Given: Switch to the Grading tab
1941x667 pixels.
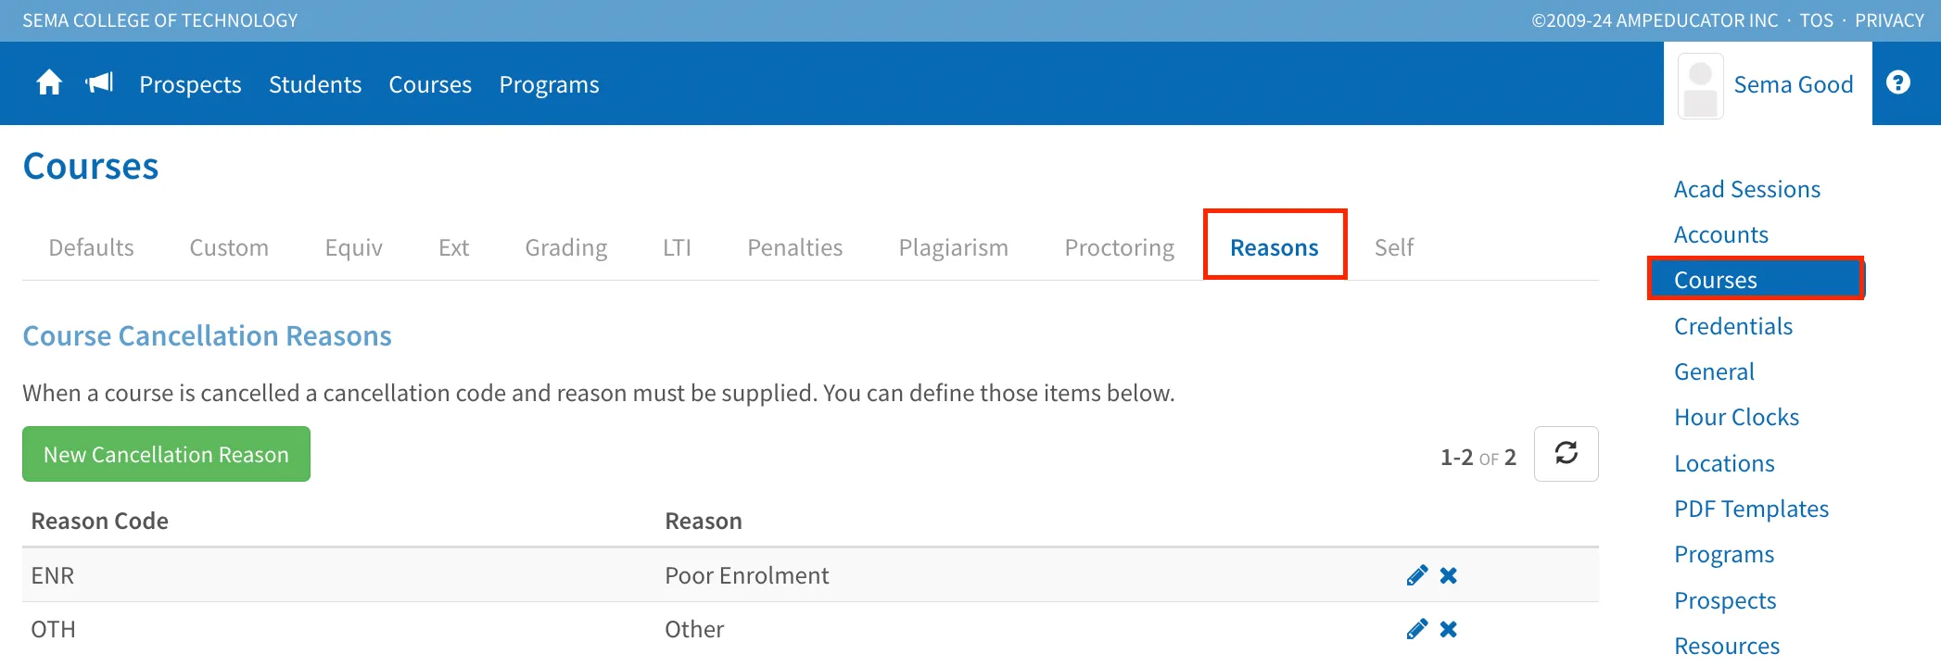Looking at the screenshot, I should coord(566,247).
